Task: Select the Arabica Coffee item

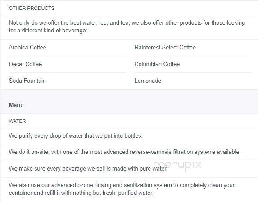Action: (x=27, y=48)
